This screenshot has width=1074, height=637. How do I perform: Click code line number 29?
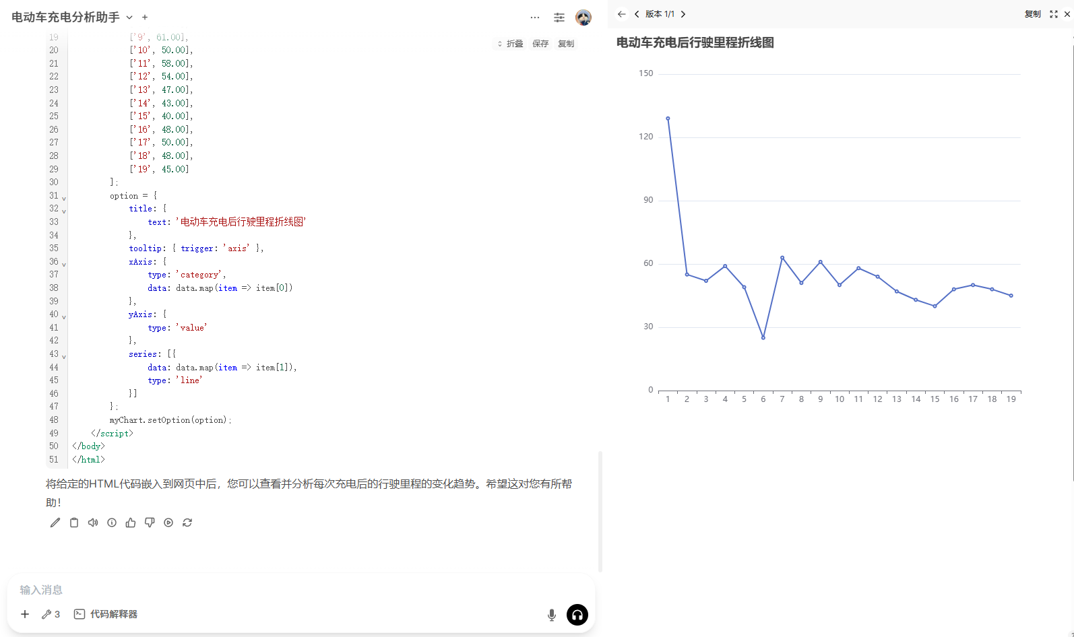pos(54,169)
